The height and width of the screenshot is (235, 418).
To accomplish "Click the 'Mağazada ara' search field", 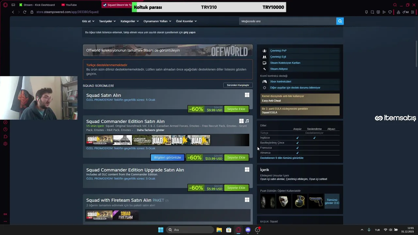I will coord(288,21).
